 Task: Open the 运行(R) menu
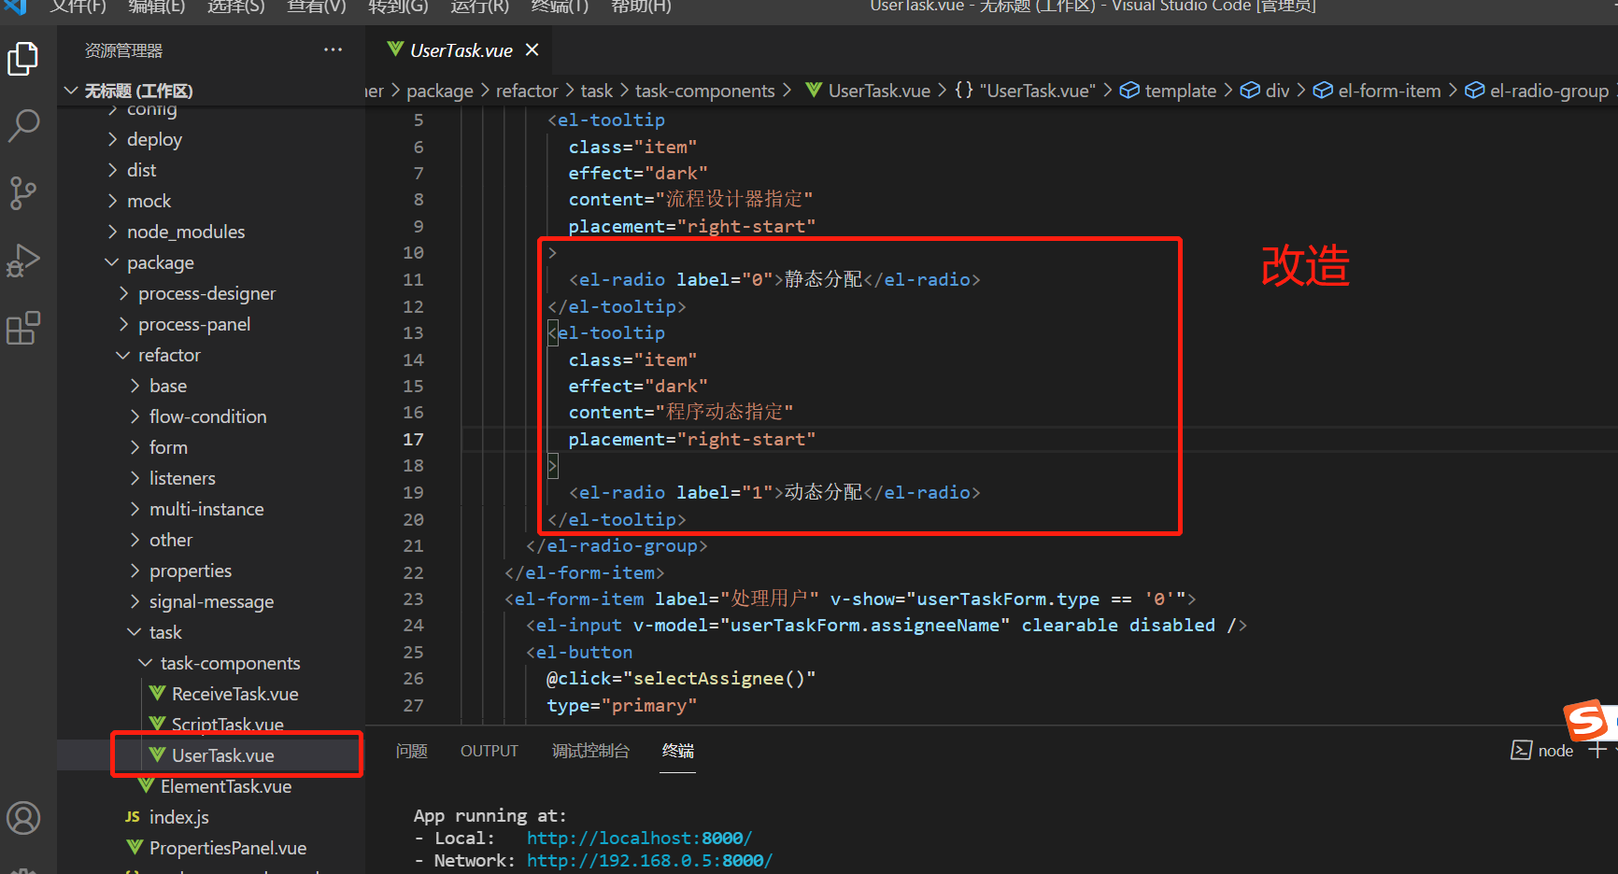[x=480, y=7]
